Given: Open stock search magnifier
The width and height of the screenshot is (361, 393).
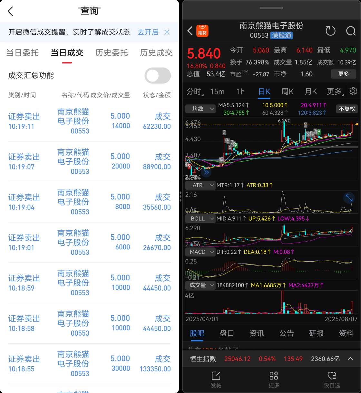Looking at the screenshot, I should click(351, 31).
